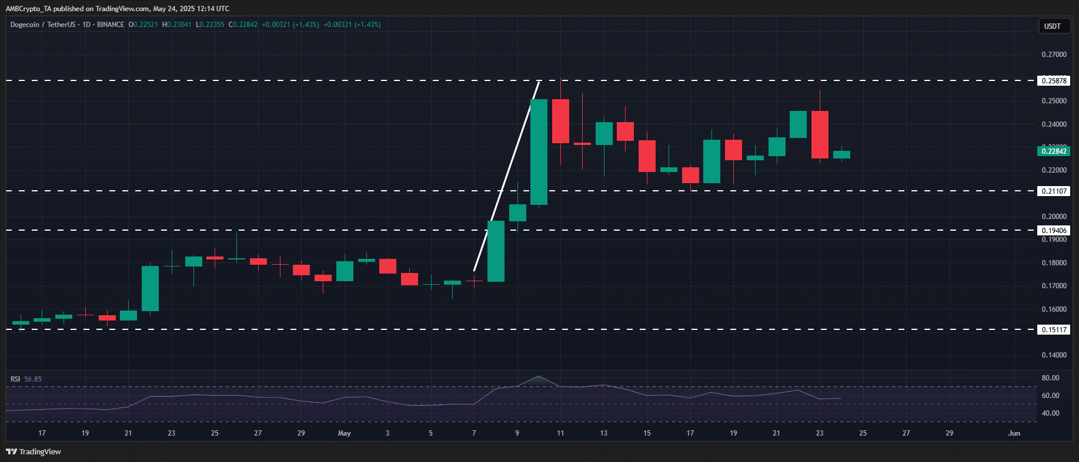This screenshot has height=462, width=1079.
Task: Click the tall green candle below trendline top
Action: pyautogui.click(x=539, y=152)
